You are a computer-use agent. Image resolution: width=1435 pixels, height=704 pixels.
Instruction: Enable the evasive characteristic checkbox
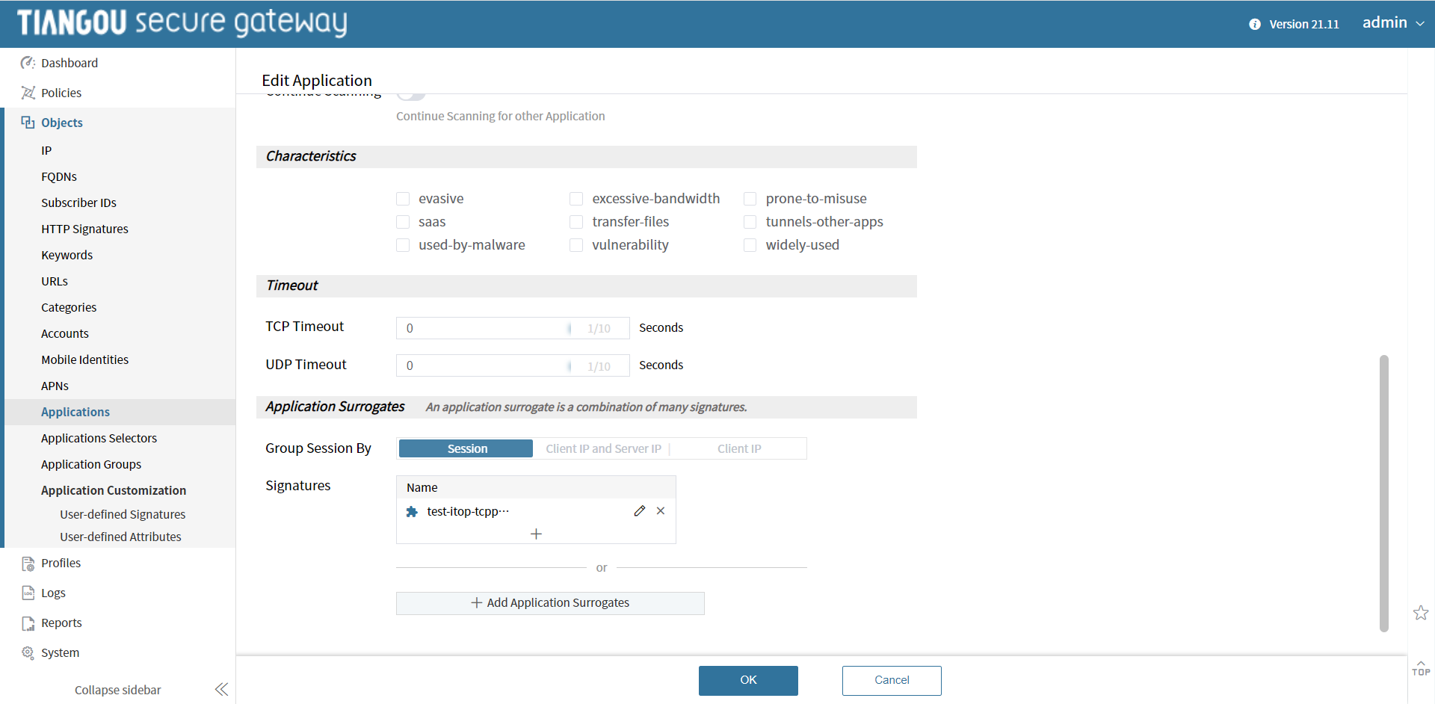[x=403, y=199]
